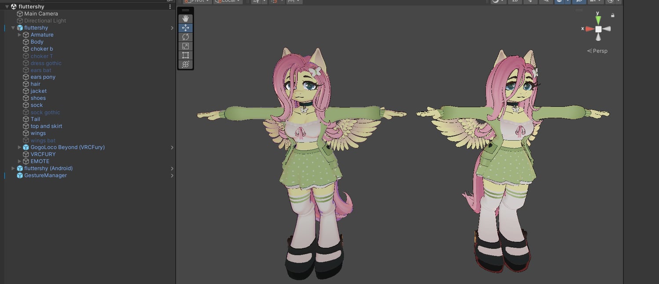Viewport: 659px width, 284px height.
Task: Toggle hidden-object scene visibility in Scene toolbar
Action: coord(579,1)
